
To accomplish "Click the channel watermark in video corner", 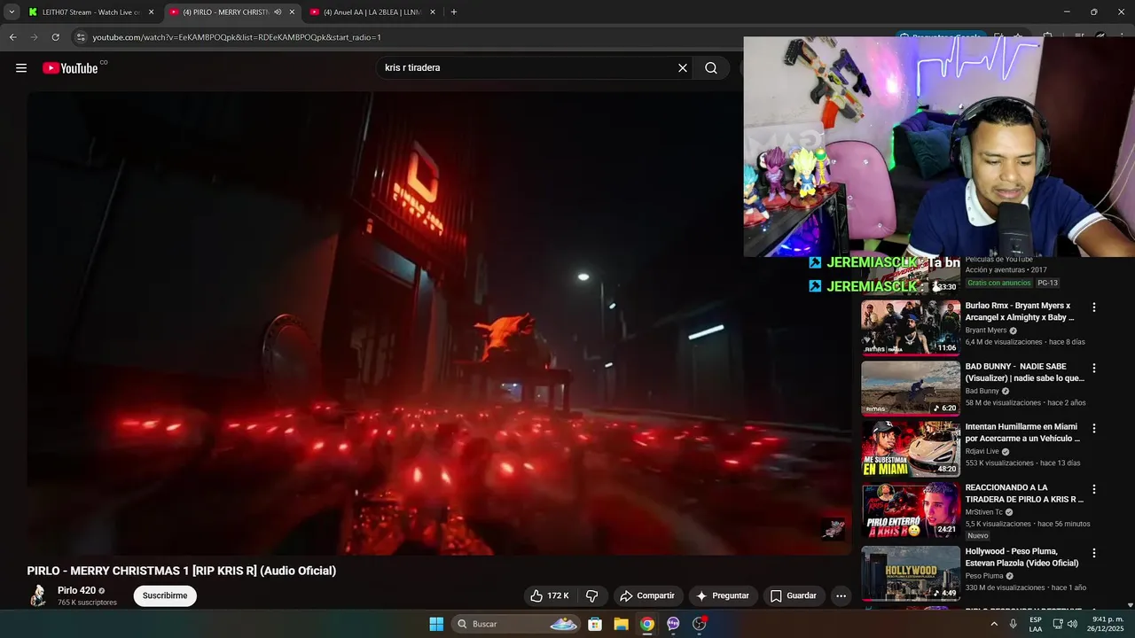I will coord(833,529).
